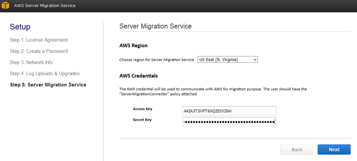Click the AWS Region section heading

[x=134, y=45]
